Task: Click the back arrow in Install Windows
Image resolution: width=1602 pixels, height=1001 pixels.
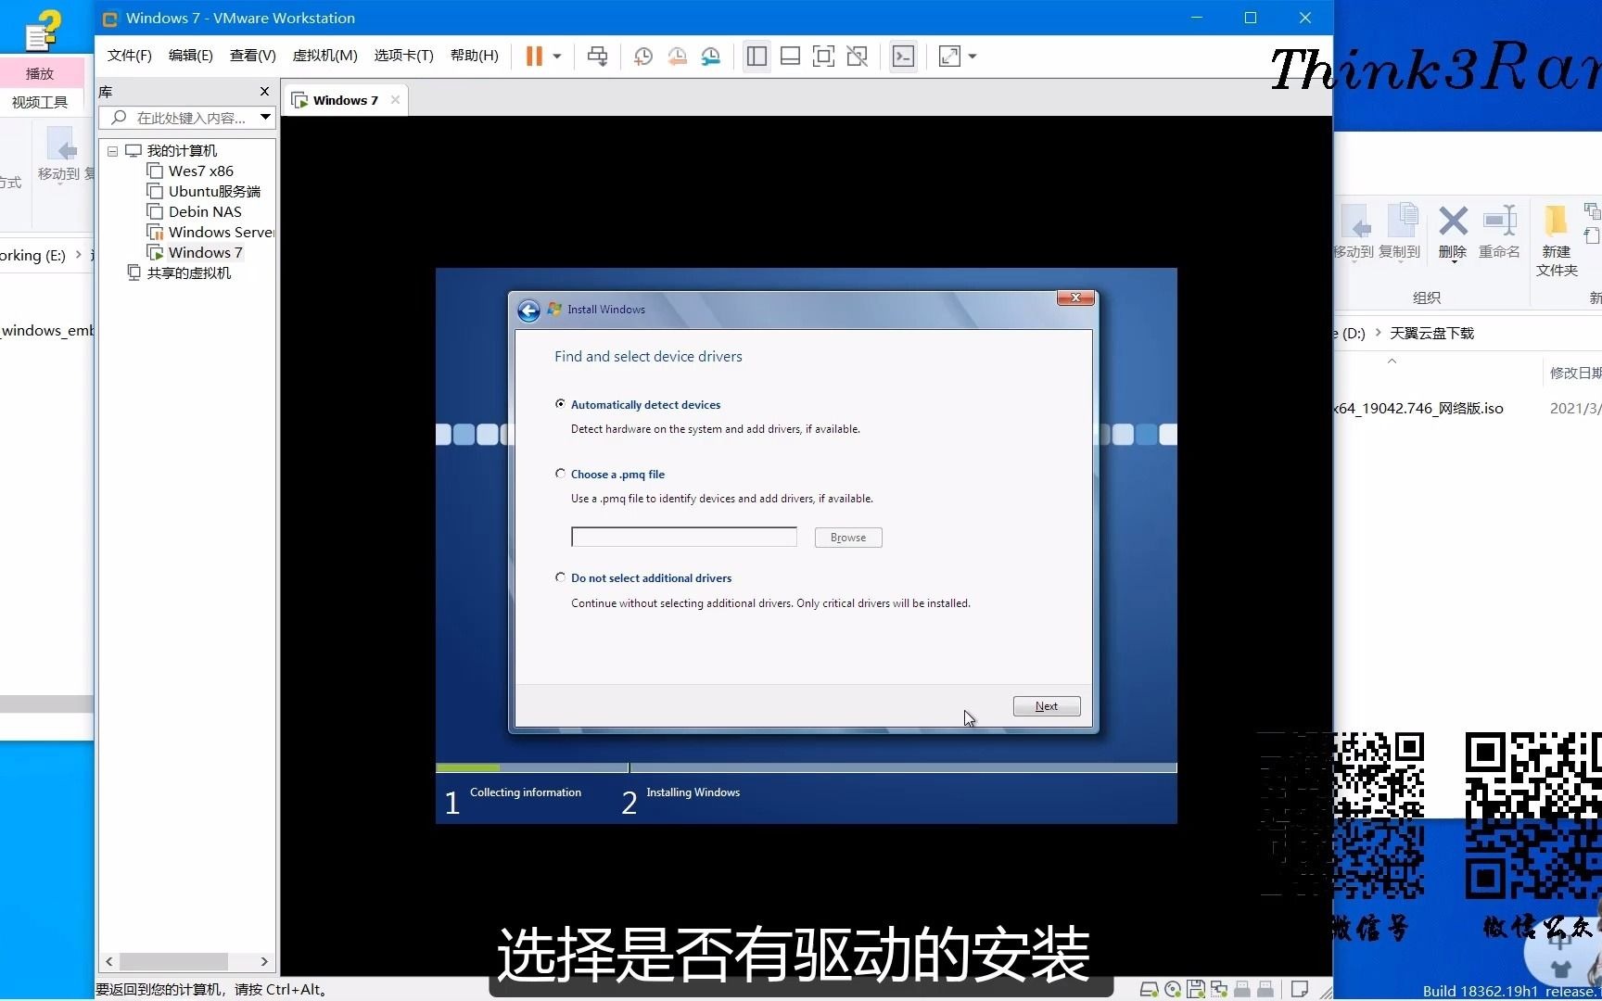Action: click(x=528, y=310)
